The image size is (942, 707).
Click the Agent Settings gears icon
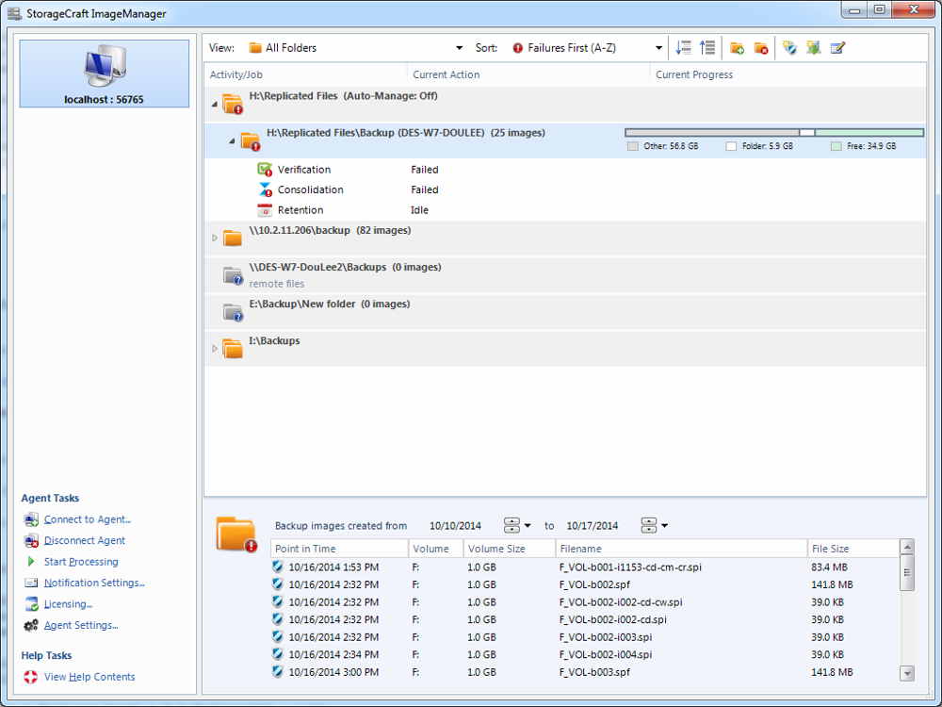pos(31,625)
